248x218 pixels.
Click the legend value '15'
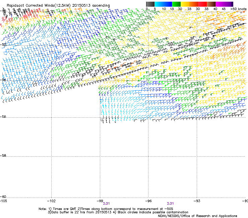click(x=172, y=9)
